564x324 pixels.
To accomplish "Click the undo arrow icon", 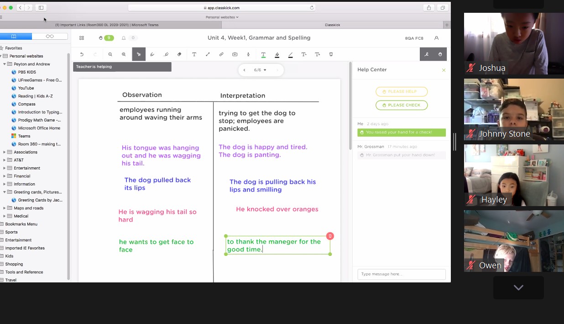I will click(82, 54).
